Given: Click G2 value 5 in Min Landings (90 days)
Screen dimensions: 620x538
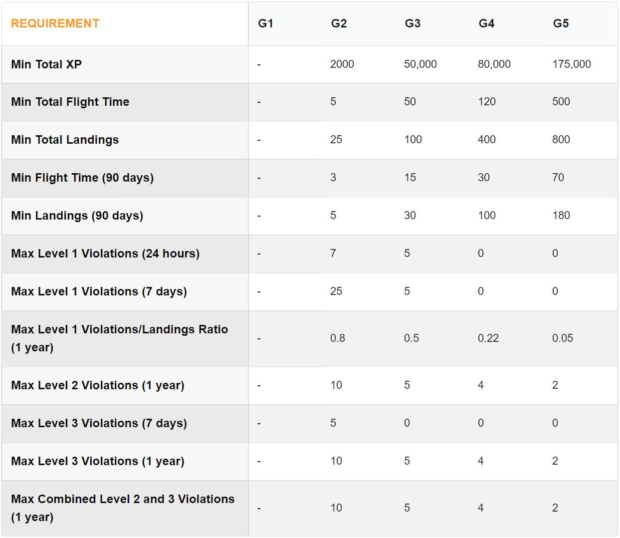Looking at the screenshot, I should (333, 216).
